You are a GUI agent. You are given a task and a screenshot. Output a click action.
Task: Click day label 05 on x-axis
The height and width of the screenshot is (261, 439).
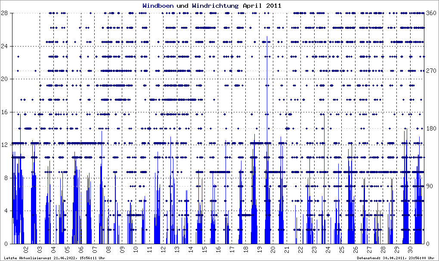point(67,249)
